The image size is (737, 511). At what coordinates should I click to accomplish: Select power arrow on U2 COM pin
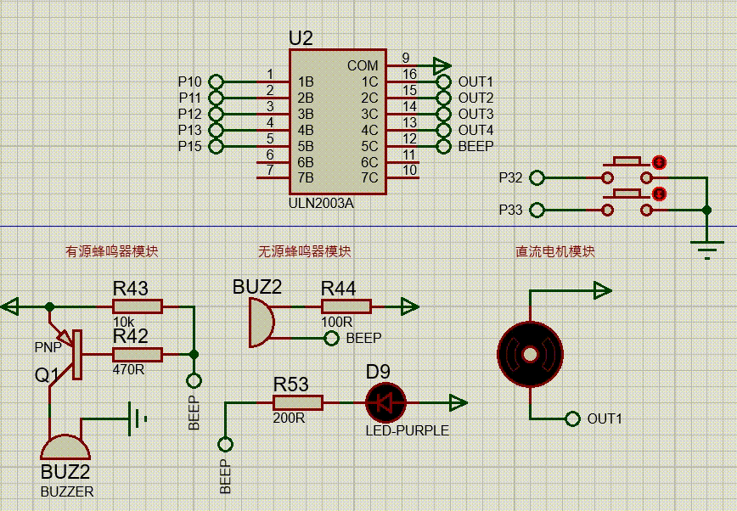point(442,66)
